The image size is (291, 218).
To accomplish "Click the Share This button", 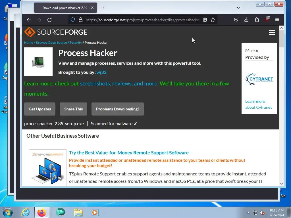I will [x=73, y=109].
